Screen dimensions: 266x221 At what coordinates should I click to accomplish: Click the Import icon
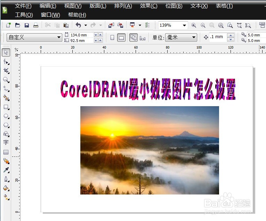(111, 25)
